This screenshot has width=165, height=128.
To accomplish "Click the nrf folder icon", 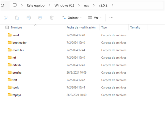I will (x=10, y=57).
